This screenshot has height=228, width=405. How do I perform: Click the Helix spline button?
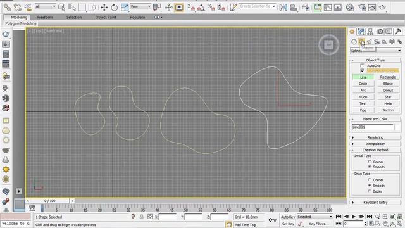388,103
